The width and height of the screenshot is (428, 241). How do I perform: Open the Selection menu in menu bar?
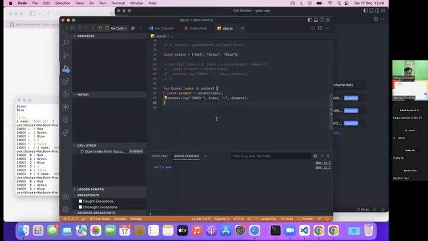62,3
